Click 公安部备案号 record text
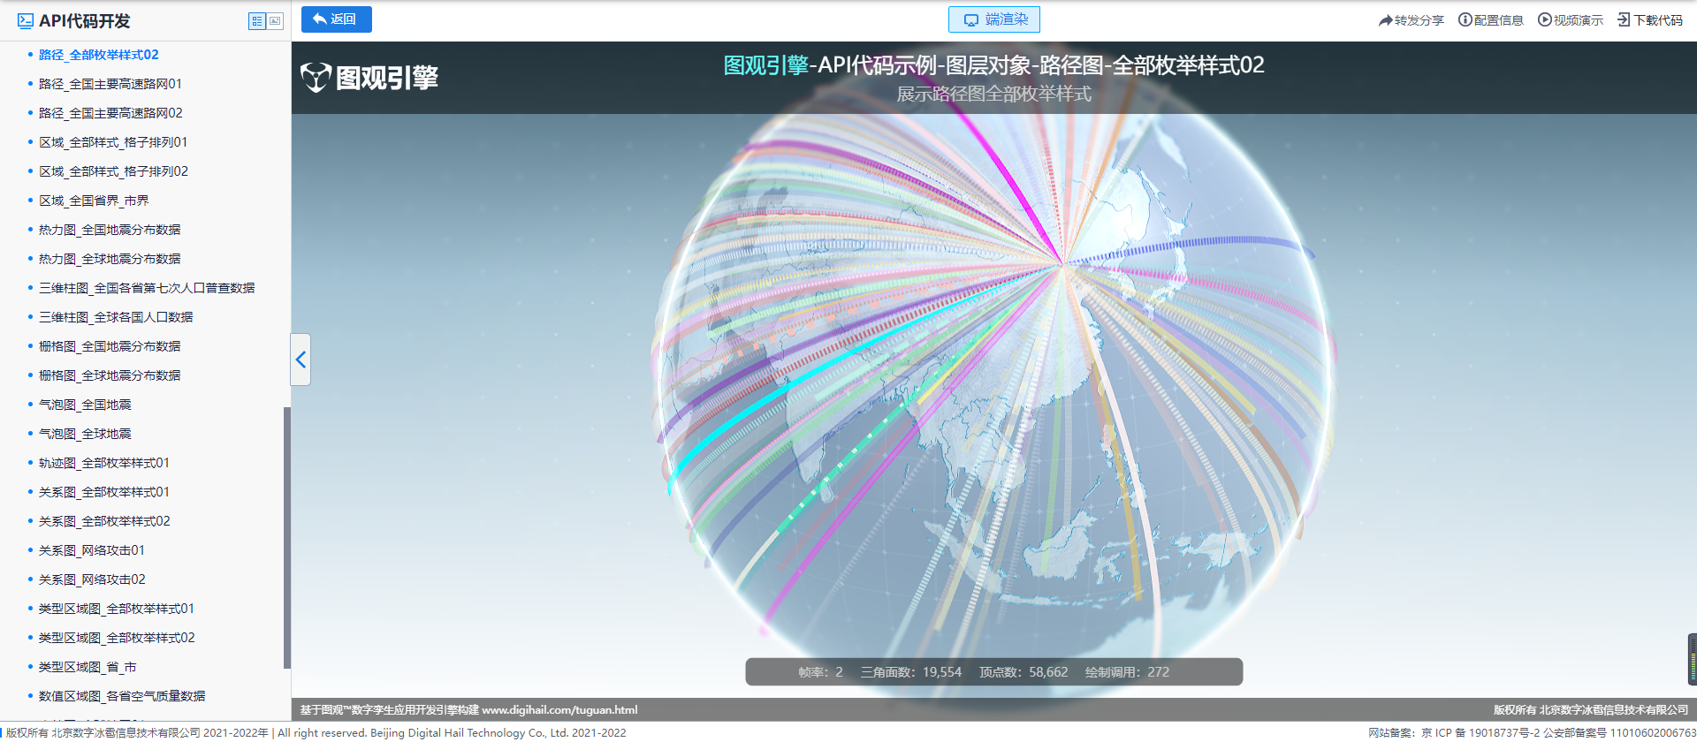 pos(1619,733)
